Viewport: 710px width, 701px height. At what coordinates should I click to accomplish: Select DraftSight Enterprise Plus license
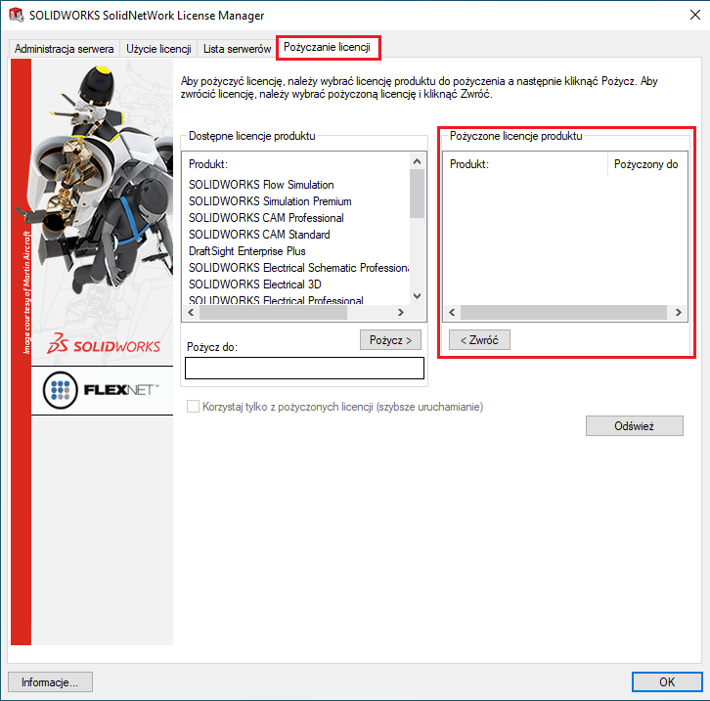[246, 251]
